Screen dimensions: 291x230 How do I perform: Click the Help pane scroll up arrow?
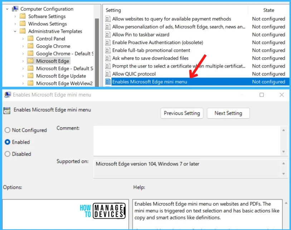click(x=286, y=203)
